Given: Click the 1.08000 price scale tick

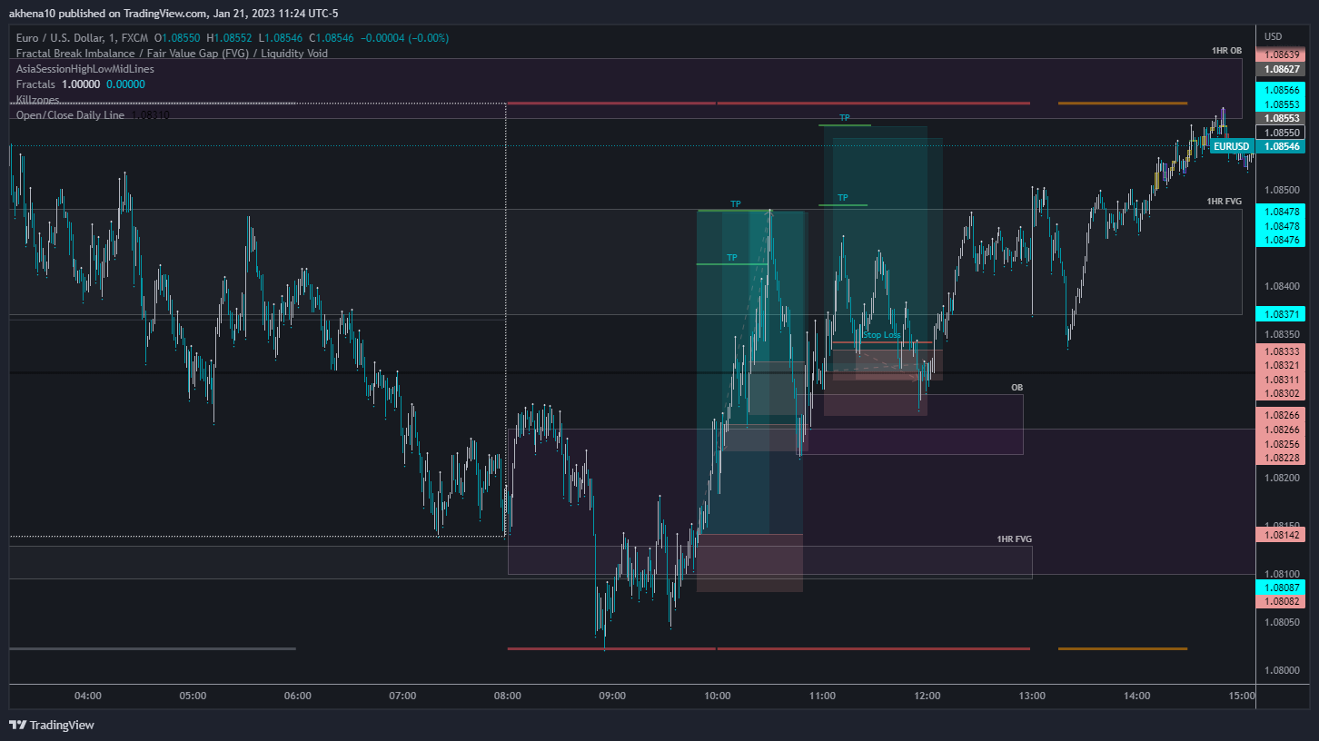Looking at the screenshot, I should click(x=1281, y=670).
